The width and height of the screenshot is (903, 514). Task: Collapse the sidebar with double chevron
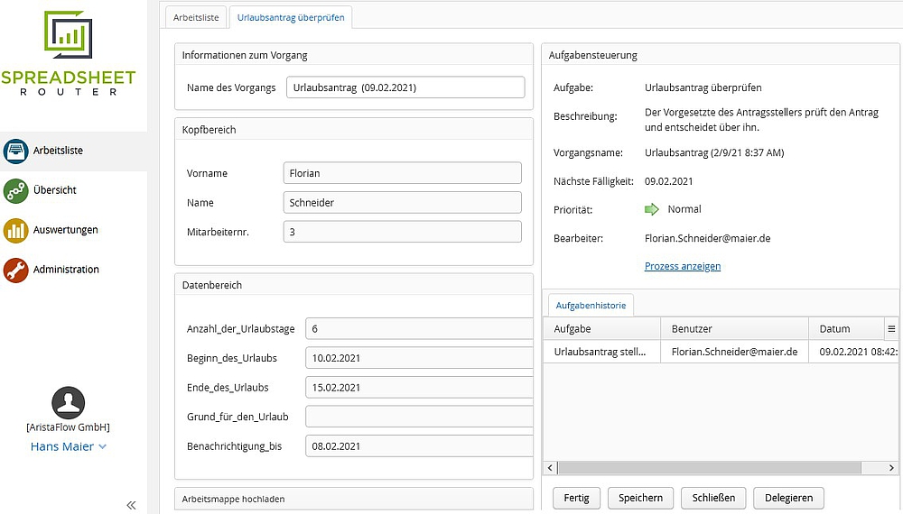pyautogui.click(x=131, y=505)
